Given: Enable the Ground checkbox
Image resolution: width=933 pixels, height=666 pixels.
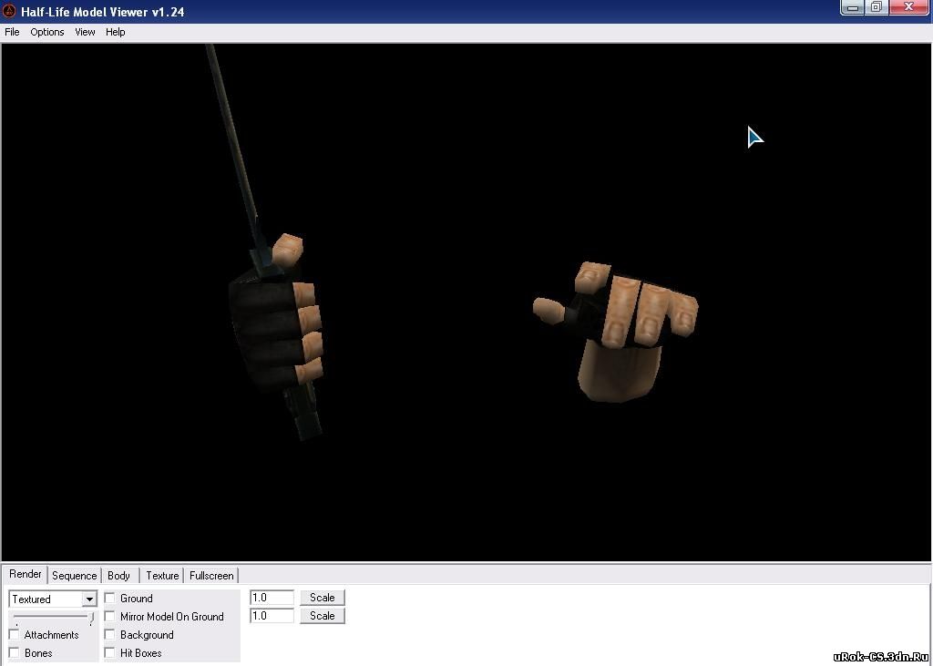Looking at the screenshot, I should (109, 599).
